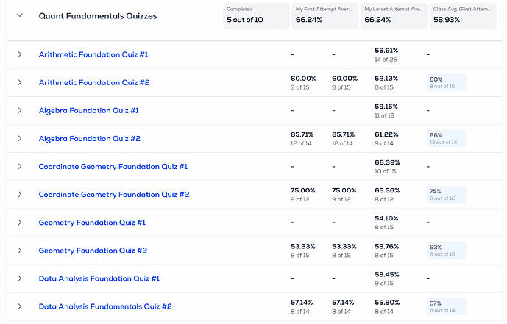Expand Algebra Foundation Quiz #2 row
This screenshot has width=507, height=324.
click(x=20, y=139)
